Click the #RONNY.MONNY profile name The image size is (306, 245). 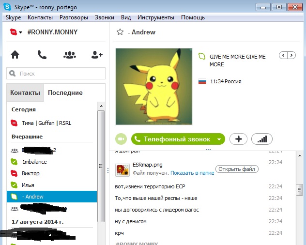click(x=52, y=32)
